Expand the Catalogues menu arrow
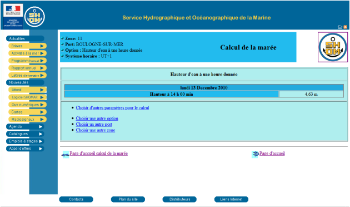Viewport: 350px width, 207px height. pos(41,134)
